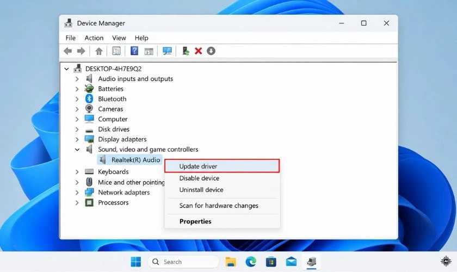
Task: Open Microsoft Store from the taskbar
Action: pos(271,262)
